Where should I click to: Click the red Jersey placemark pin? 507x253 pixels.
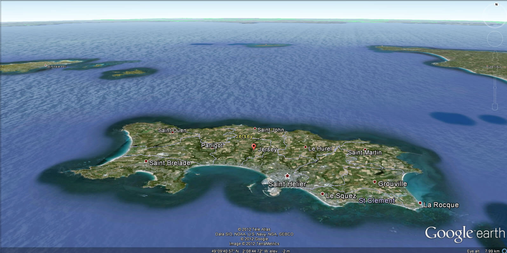click(x=253, y=147)
